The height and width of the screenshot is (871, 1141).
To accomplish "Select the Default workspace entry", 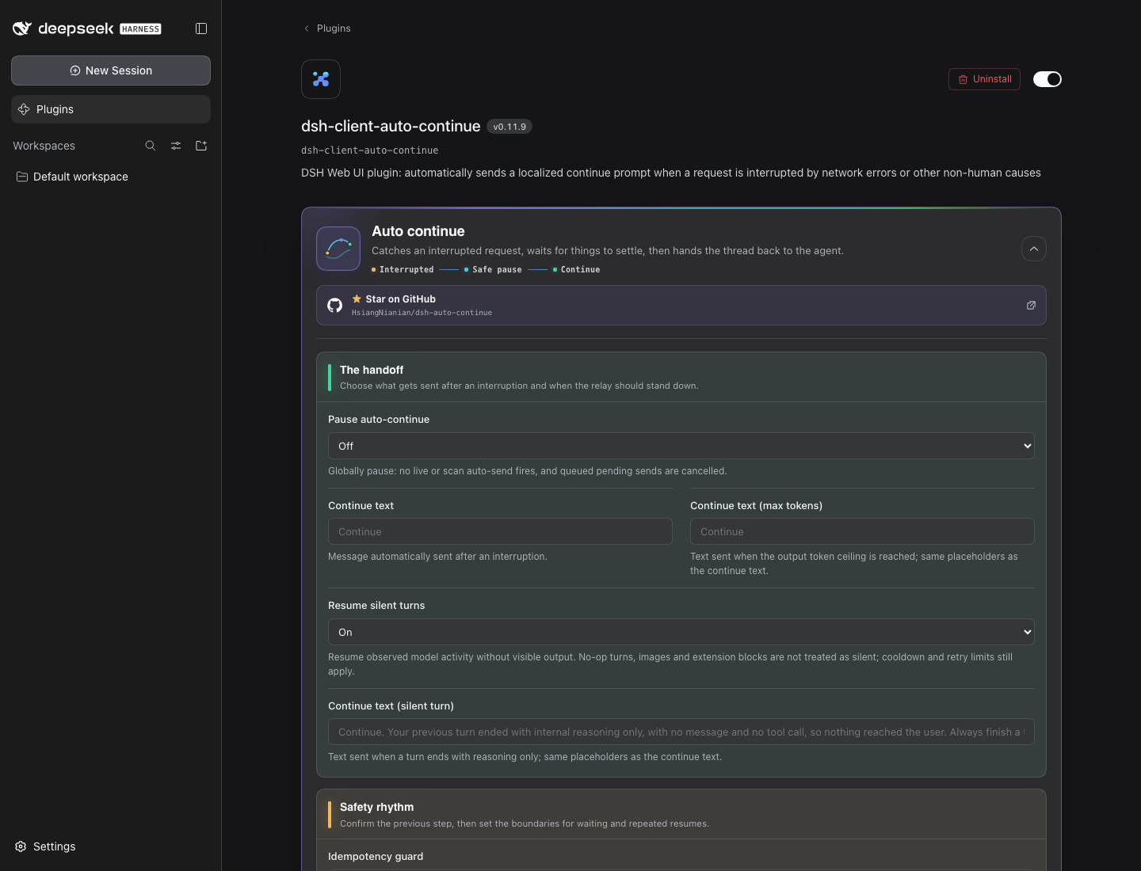I will click(111, 177).
